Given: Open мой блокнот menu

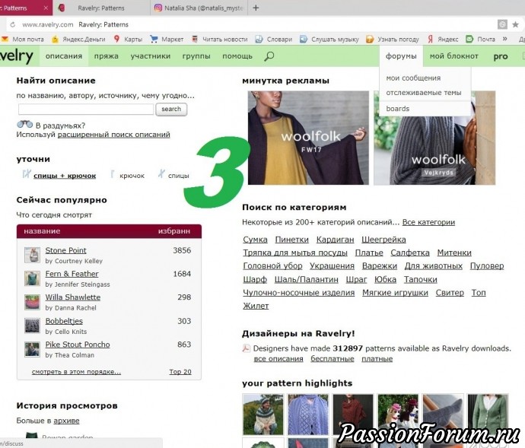Looking at the screenshot, I should coord(453,56).
